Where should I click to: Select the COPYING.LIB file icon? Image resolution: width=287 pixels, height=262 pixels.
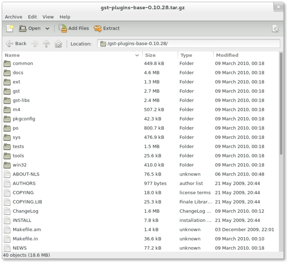coord(7,202)
